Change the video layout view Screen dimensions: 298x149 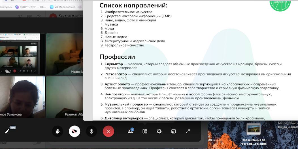pyautogui.click(x=145, y=131)
